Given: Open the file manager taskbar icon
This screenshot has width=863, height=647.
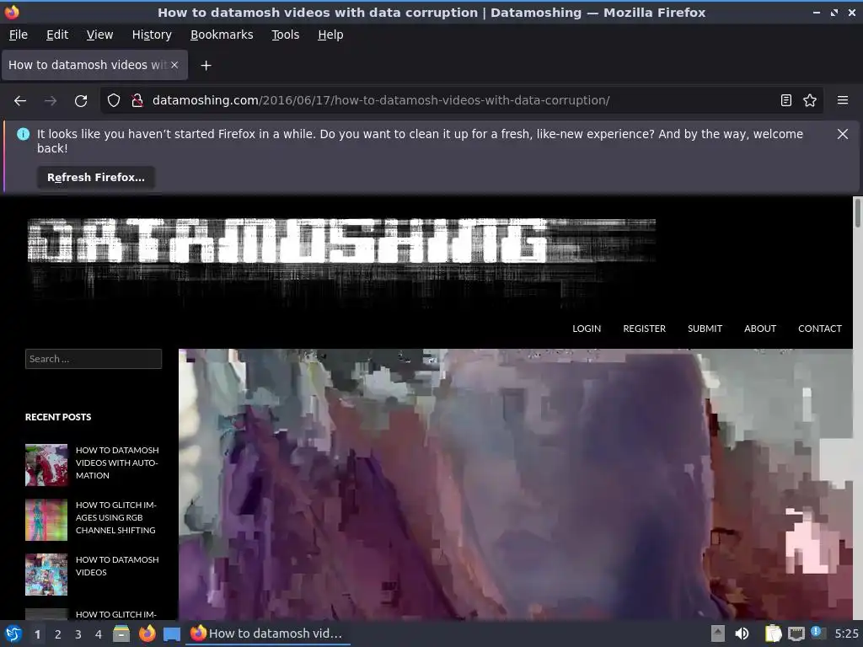Looking at the screenshot, I should click(x=121, y=634).
